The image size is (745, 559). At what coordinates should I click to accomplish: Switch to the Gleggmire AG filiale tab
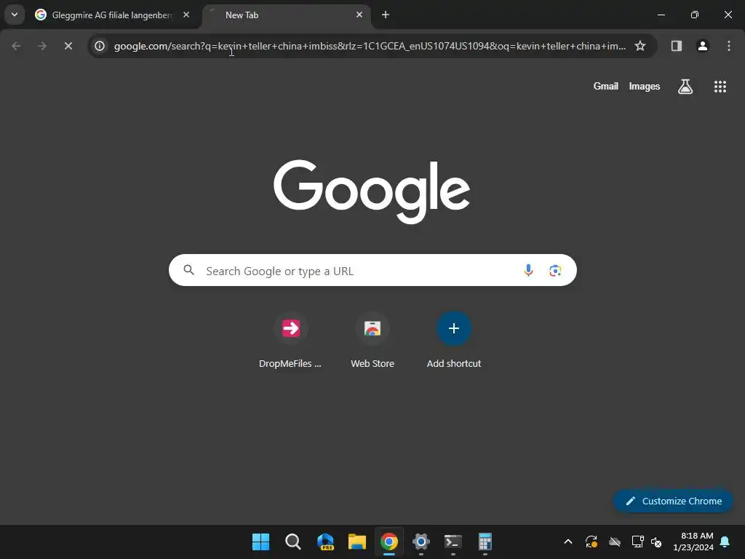[112, 15]
